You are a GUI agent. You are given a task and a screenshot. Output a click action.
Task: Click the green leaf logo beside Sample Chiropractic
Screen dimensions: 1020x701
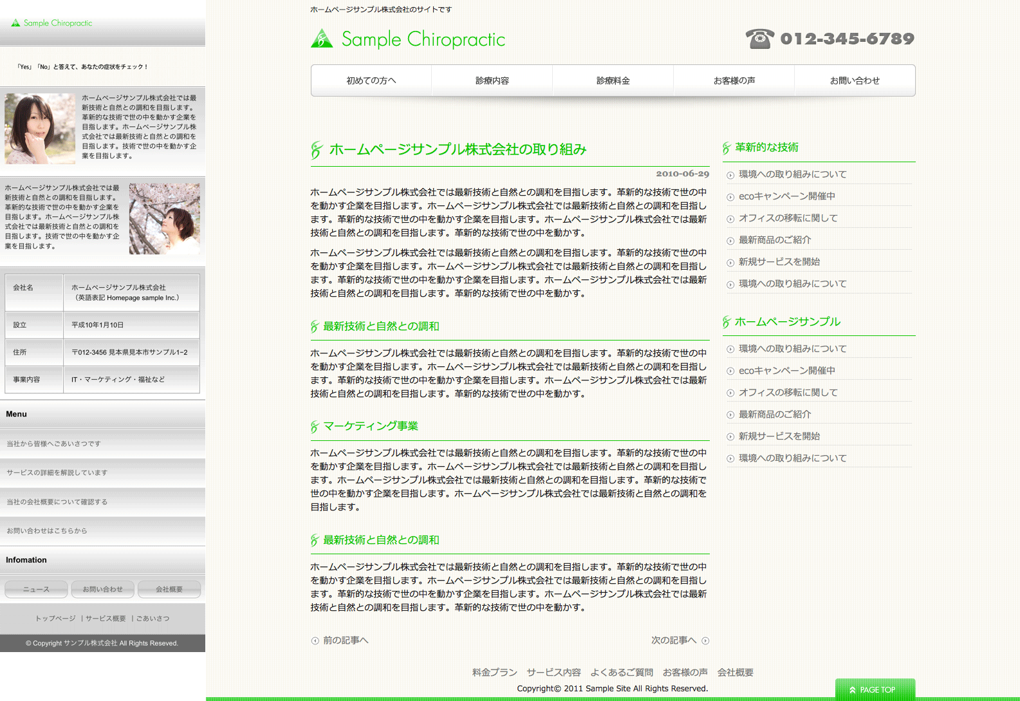point(322,39)
